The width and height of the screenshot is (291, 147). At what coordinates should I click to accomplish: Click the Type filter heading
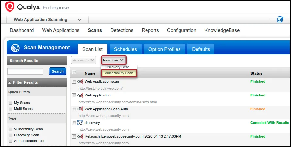(x=12, y=118)
